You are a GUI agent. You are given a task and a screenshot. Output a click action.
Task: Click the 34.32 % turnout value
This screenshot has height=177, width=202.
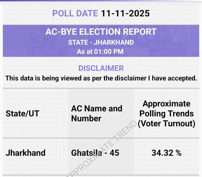(166, 153)
